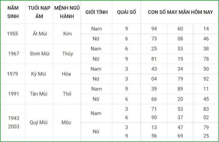This screenshot has height=142, width=219.
Task: Select the Thủy element cell
Action: [68, 54]
